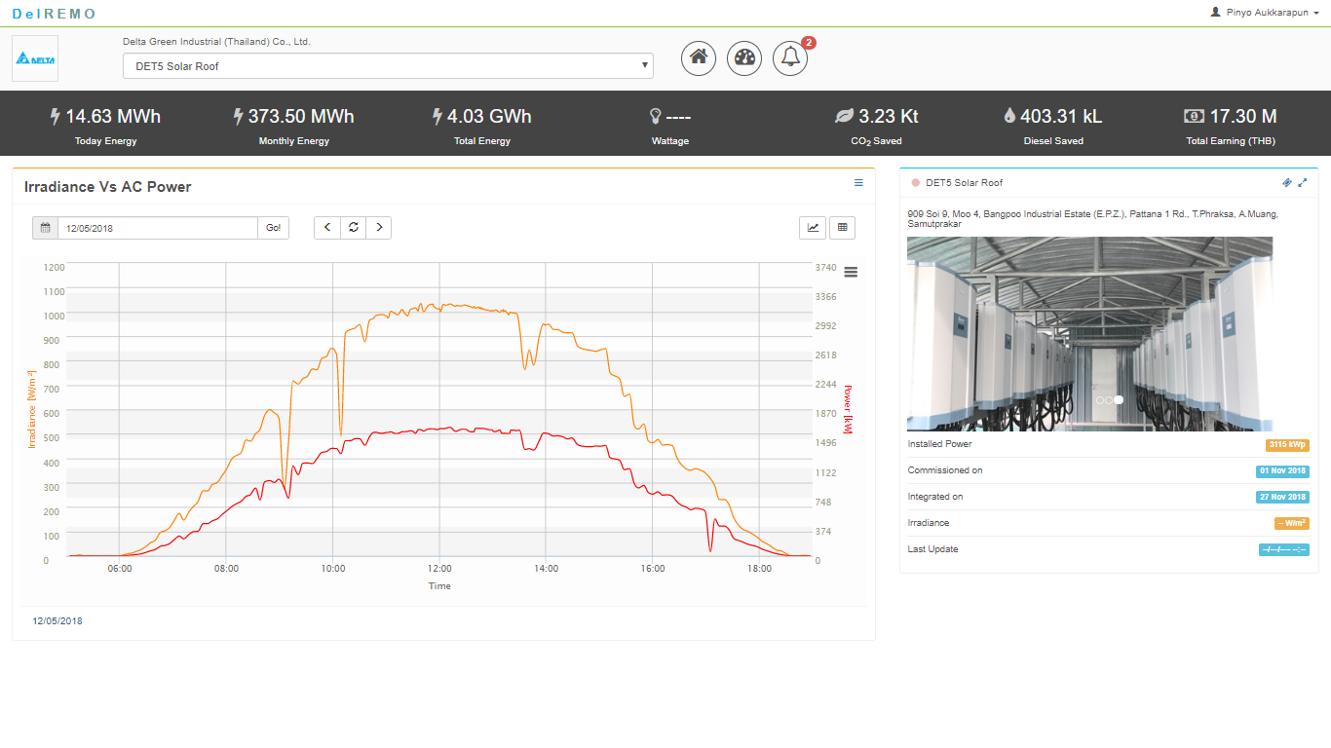The image size is (1331, 748).
Task: Click the calendar icon beside the date
Action: [x=45, y=228]
